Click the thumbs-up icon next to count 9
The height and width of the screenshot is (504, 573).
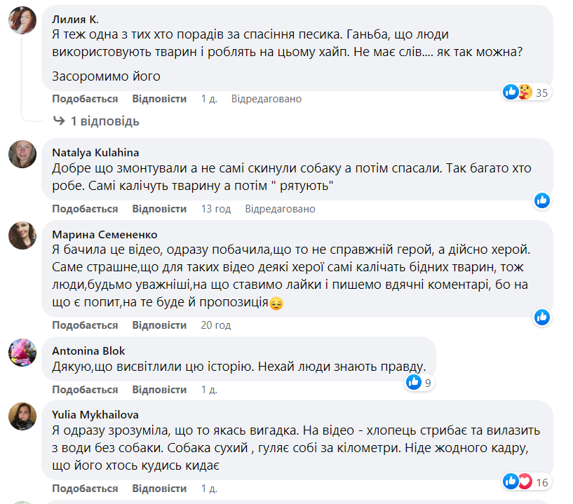[412, 381]
